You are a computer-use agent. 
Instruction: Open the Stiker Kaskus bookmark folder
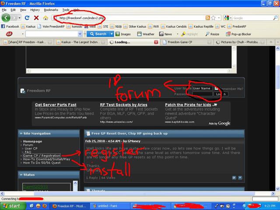135,26
